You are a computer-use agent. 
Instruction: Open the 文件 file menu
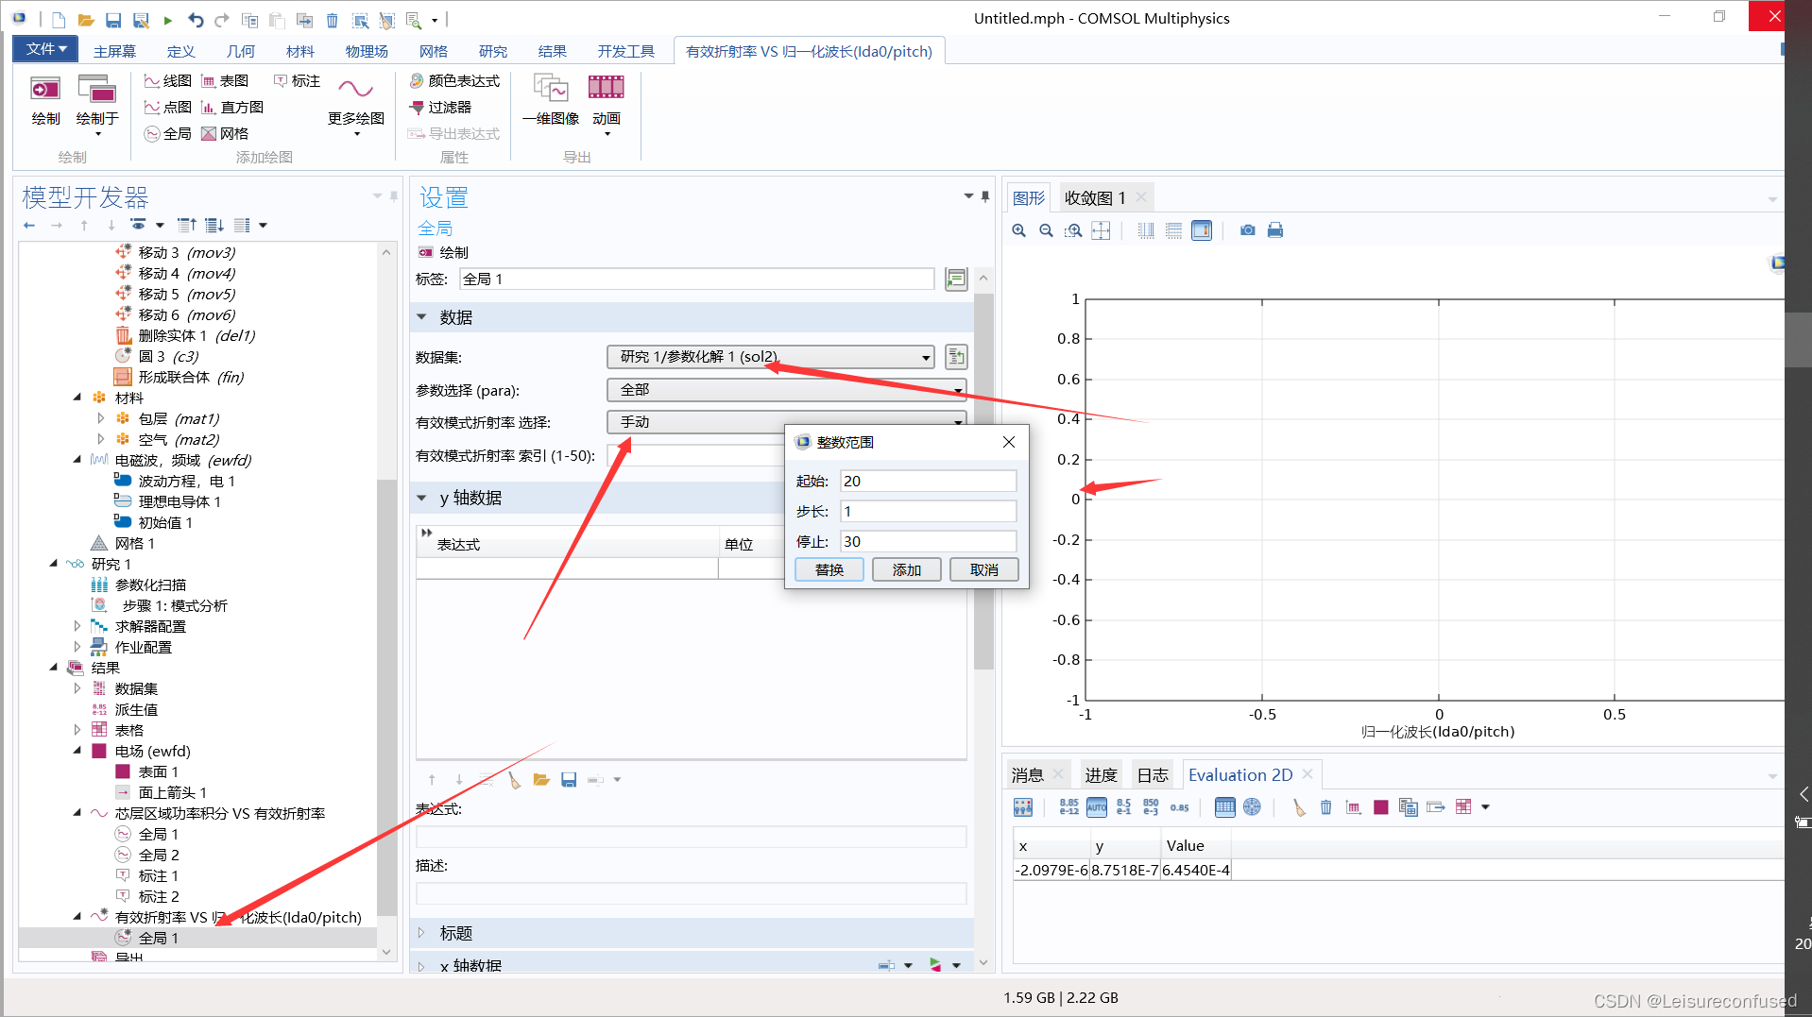pos(45,49)
